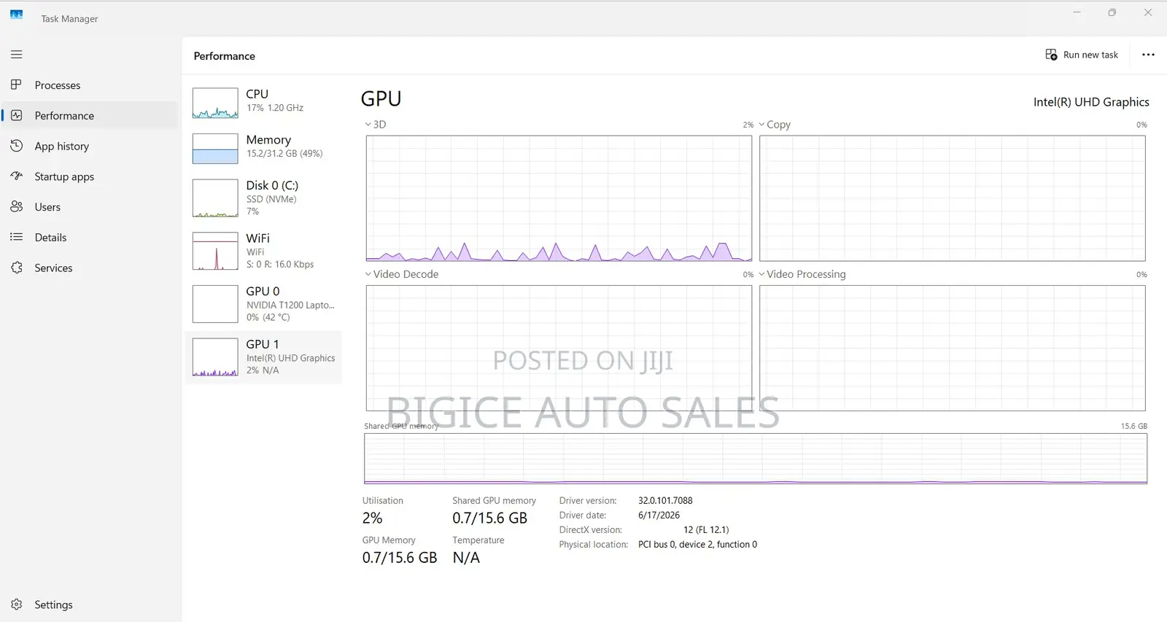Screen dimensions: 1167x622
Task: Open the App history clock icon
Action: (x=16, y=146)
